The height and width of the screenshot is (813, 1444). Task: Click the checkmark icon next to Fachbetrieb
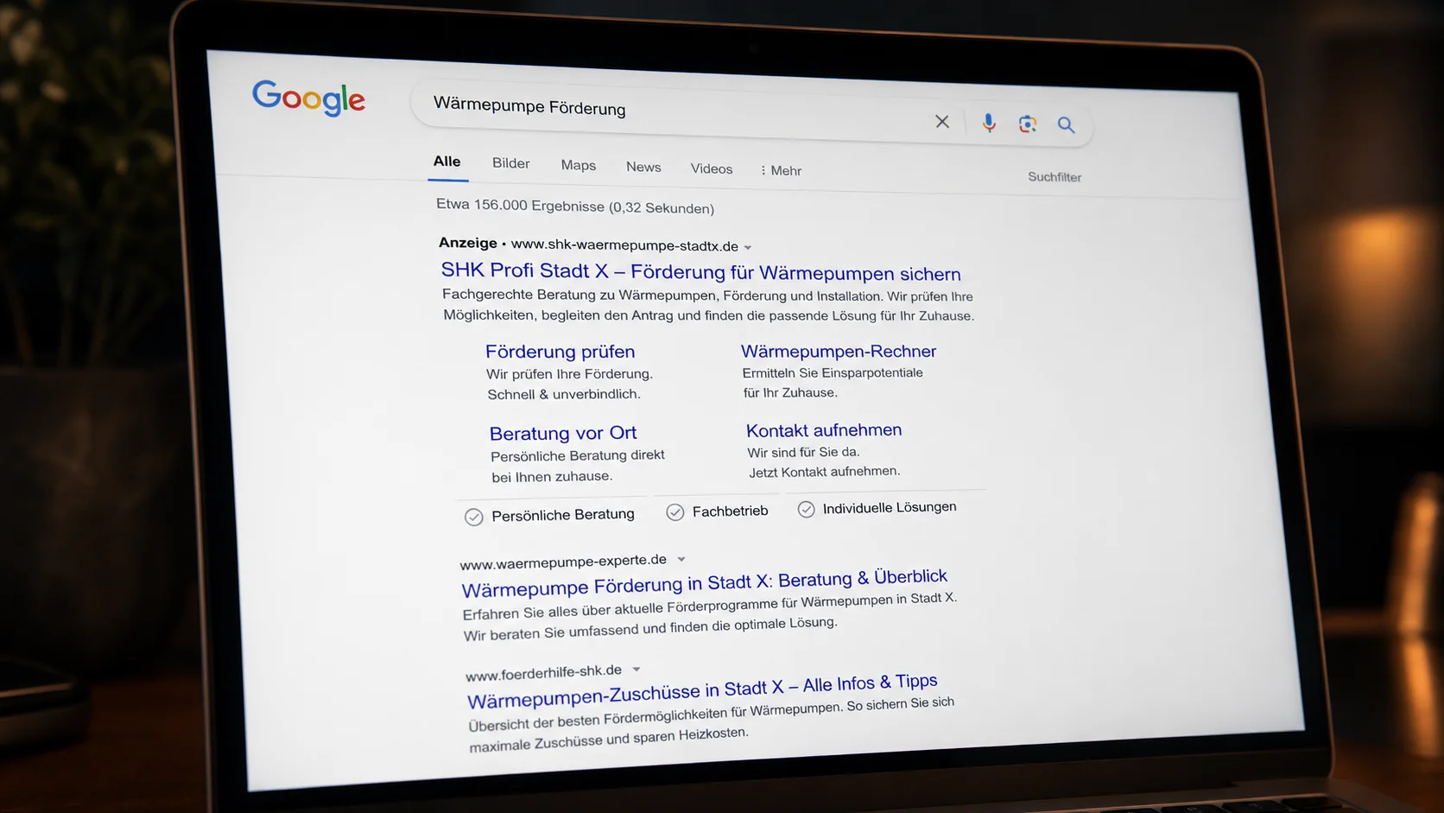point(675,512)
